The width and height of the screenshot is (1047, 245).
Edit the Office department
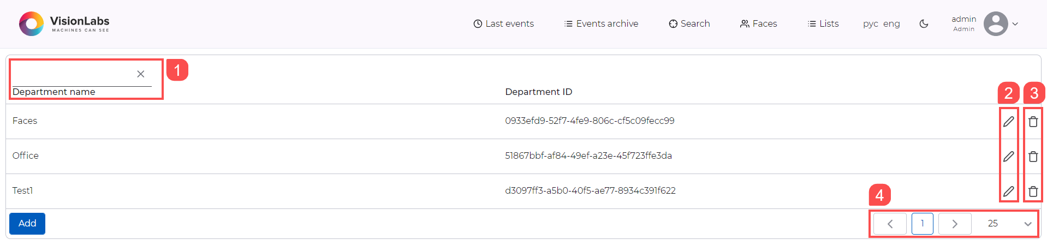(1008, 157)
